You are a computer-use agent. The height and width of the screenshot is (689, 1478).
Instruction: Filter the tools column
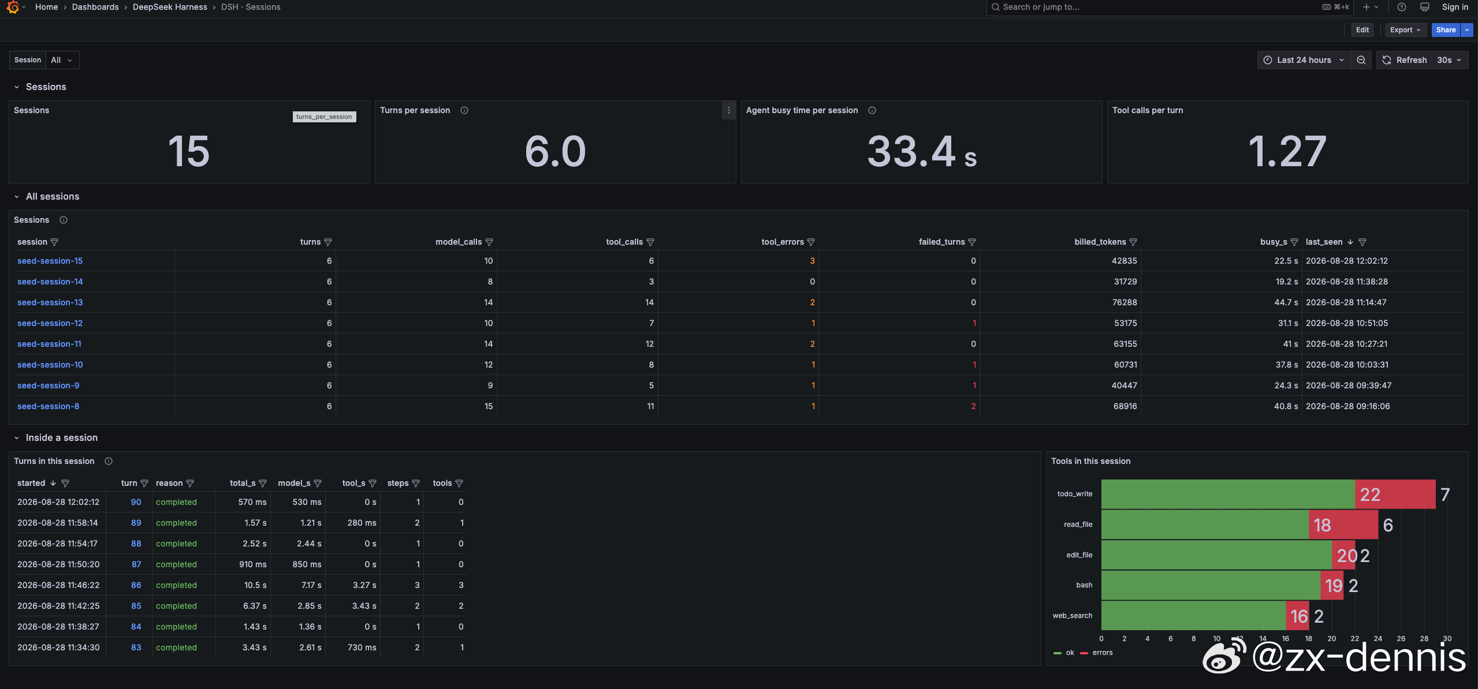pyautogui.click(x=459, y=484)
